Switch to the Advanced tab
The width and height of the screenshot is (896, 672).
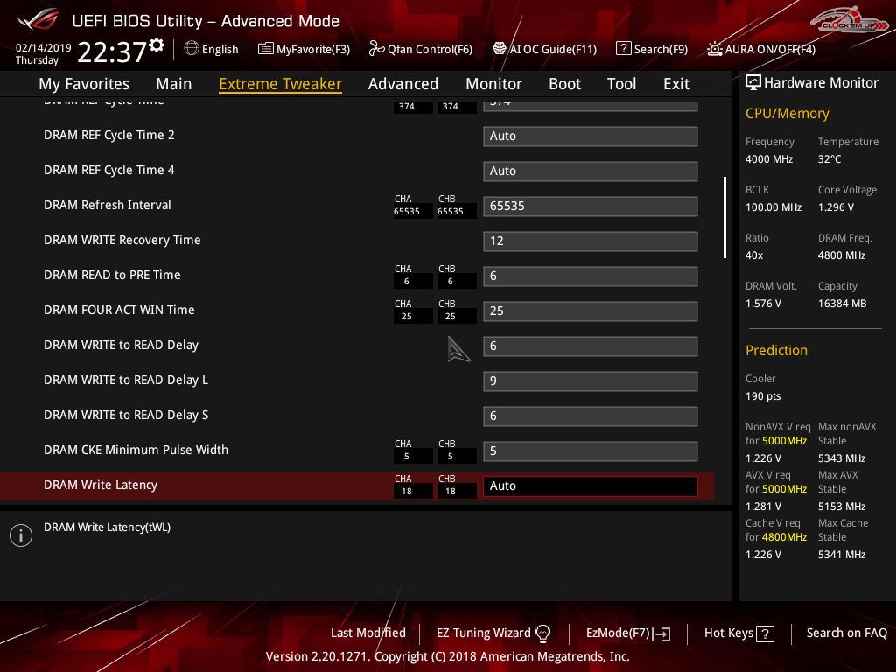click(x=402, y=84)
